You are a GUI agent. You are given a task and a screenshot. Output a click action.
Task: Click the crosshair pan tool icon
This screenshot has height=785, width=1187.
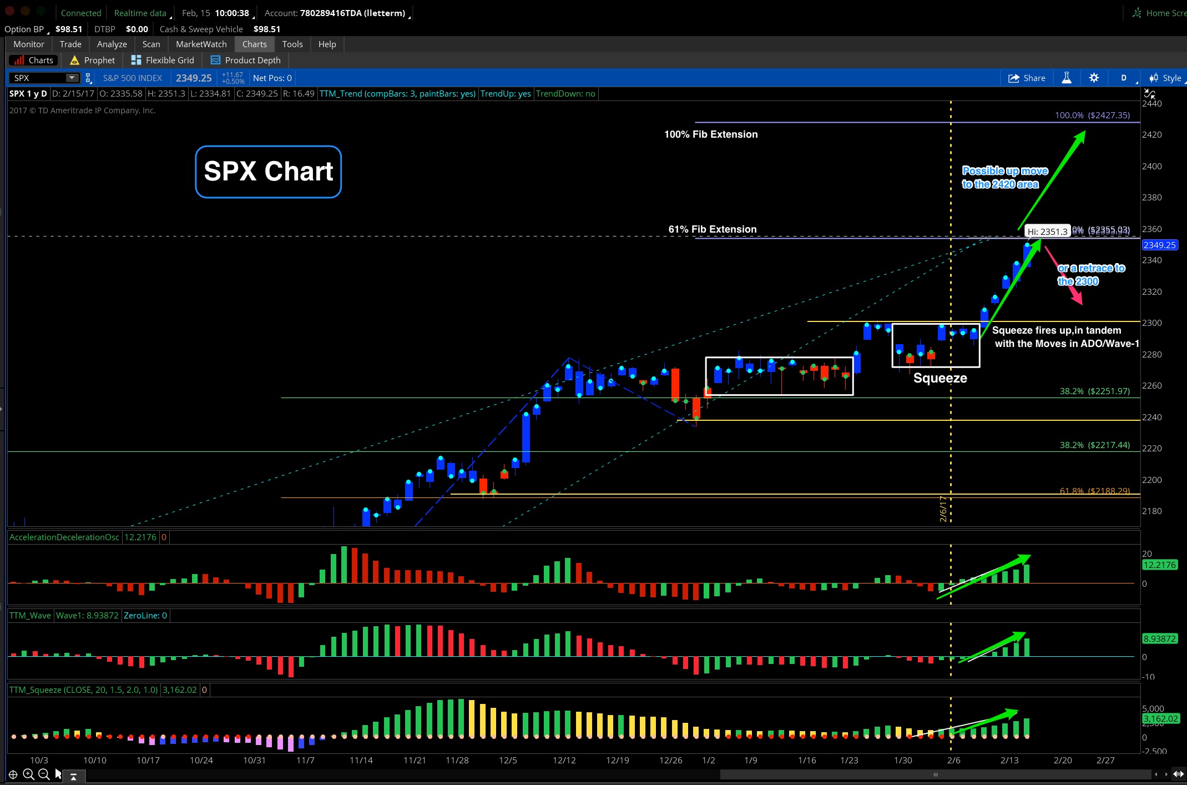coord(13,774)
